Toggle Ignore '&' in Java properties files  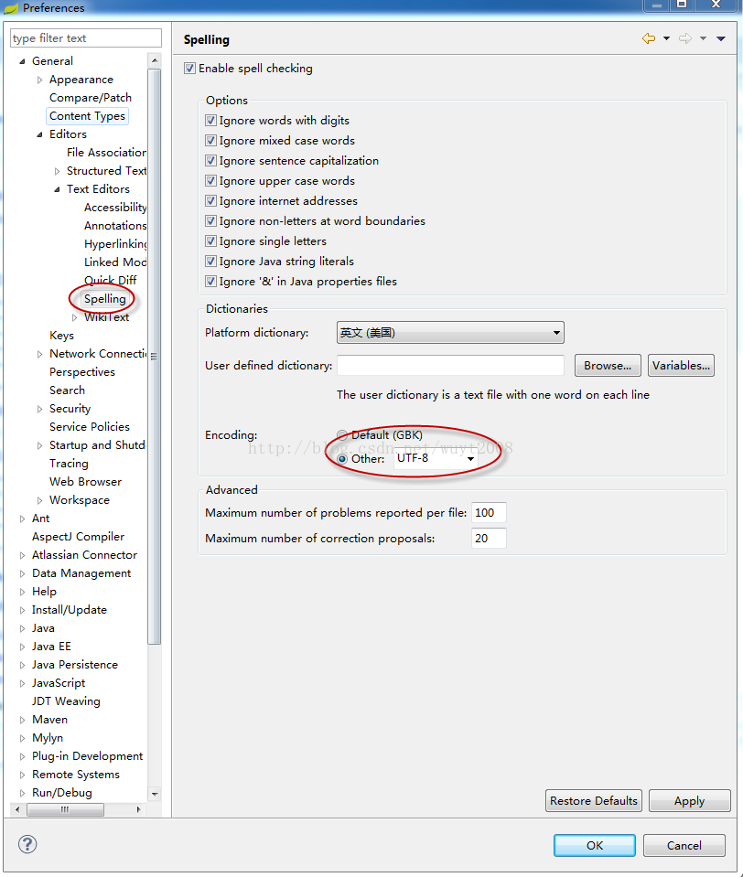click(211, 282)
